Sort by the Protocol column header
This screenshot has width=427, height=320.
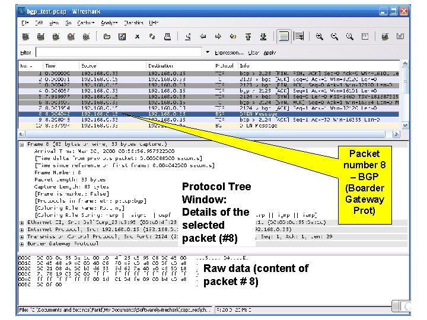[225, 66]
